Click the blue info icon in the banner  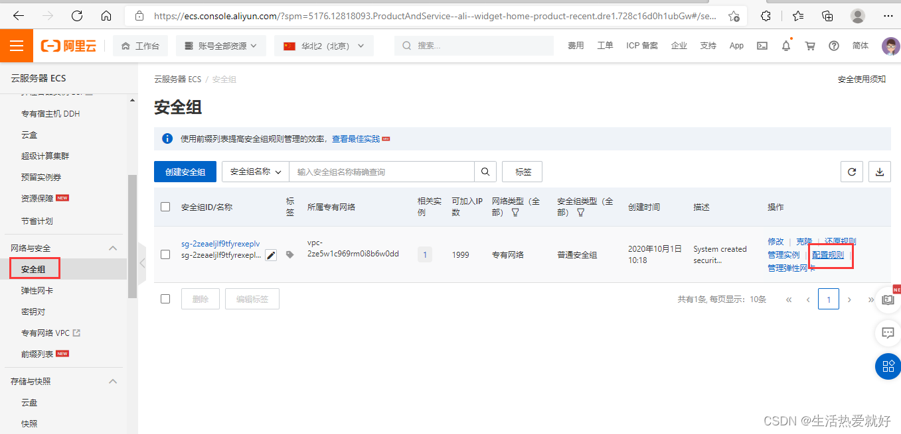pos(167,138)
